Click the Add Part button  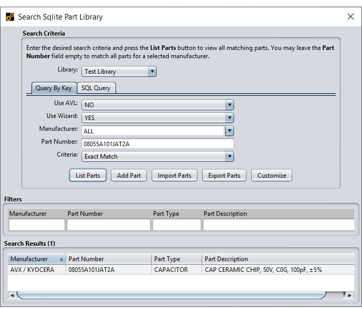pos(129,176)
